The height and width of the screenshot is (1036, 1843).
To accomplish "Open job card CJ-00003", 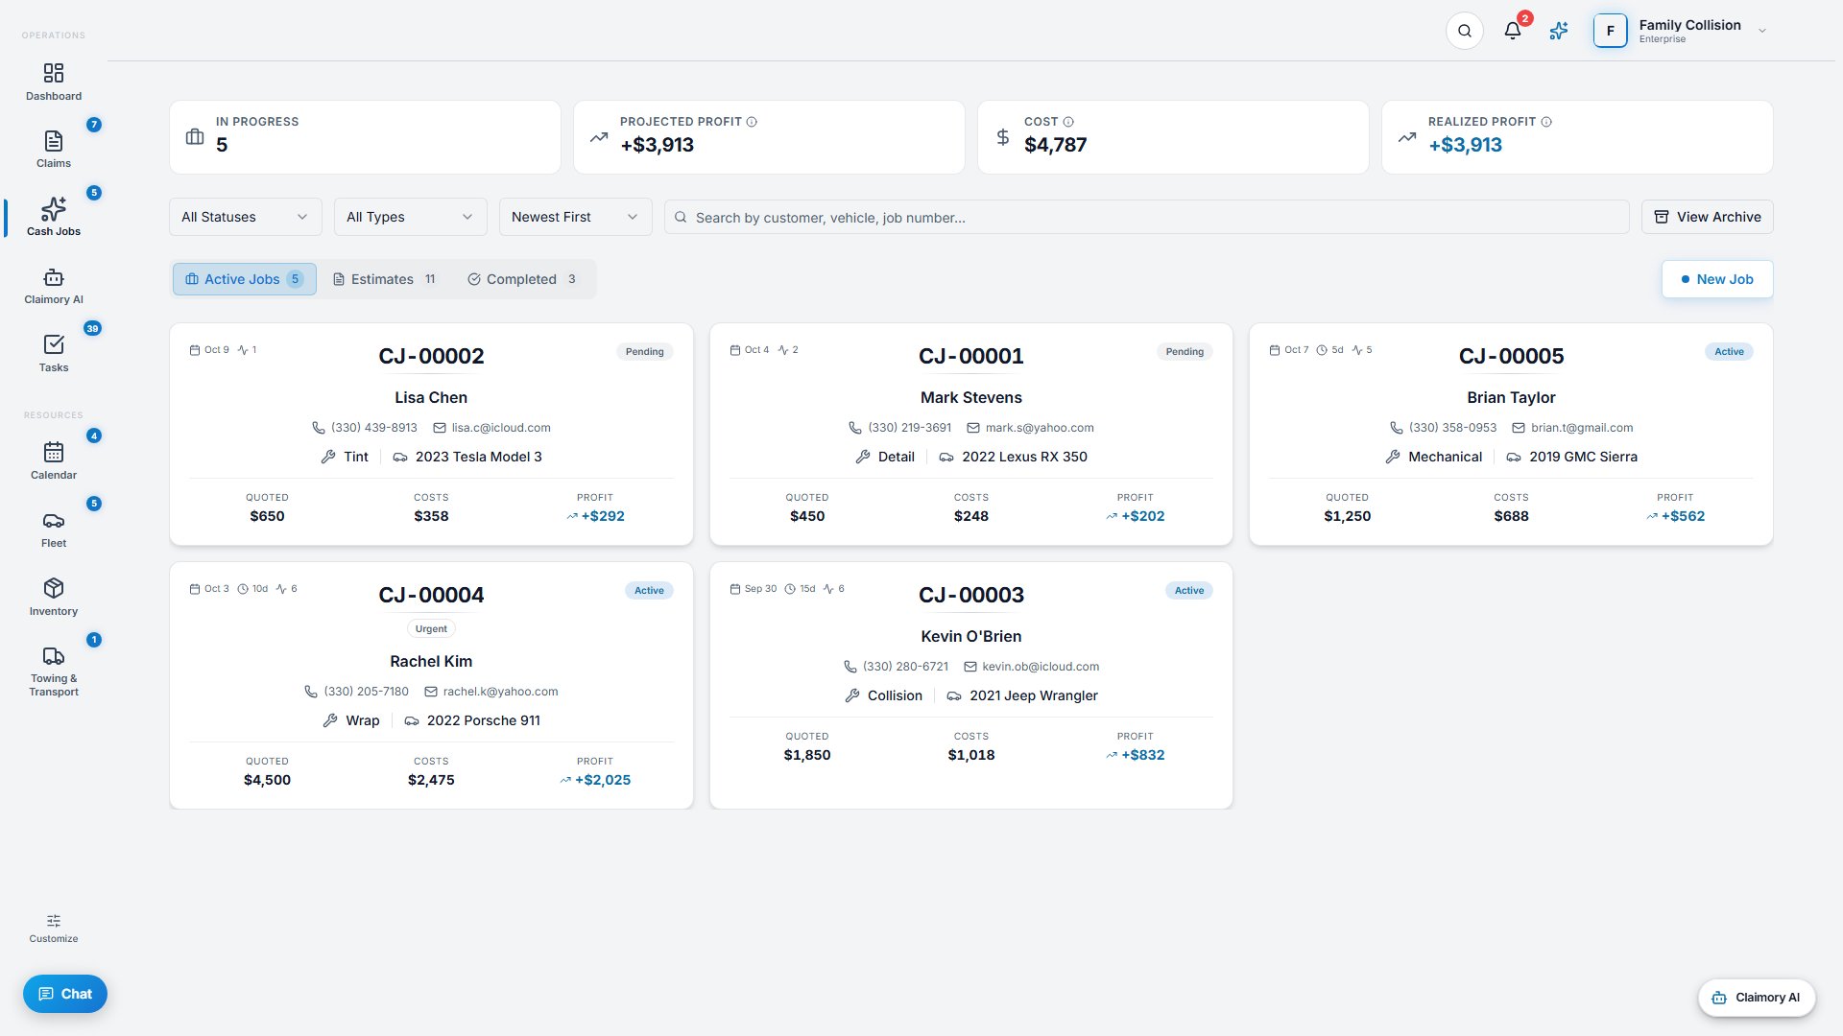I will [x=971, y=686].
